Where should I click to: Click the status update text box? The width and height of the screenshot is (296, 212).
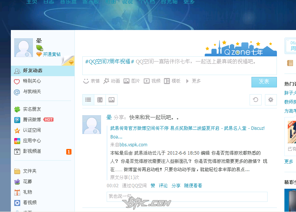[180, 66]
